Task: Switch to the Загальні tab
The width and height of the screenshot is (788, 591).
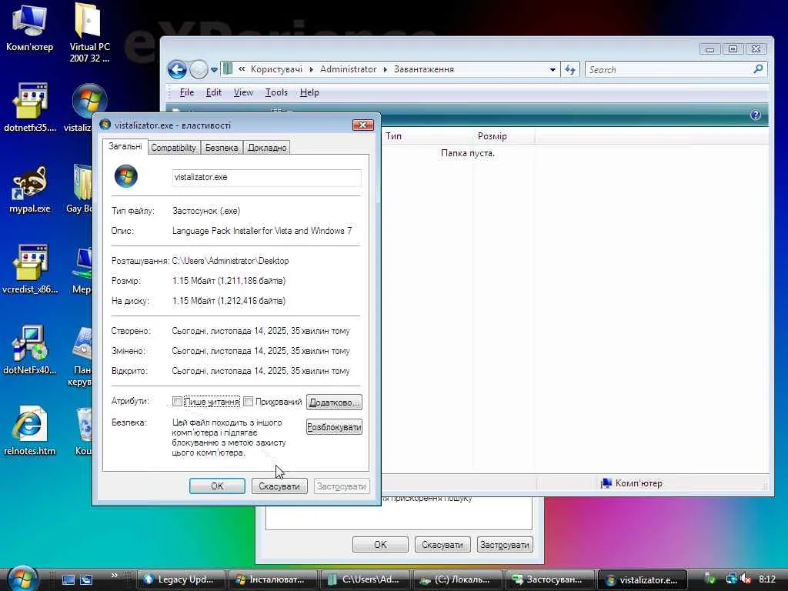Action: [x=125, y=146]
